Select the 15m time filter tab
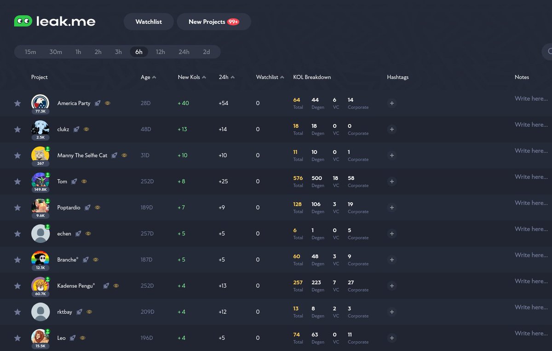552x351 pixels. [30, 52]
